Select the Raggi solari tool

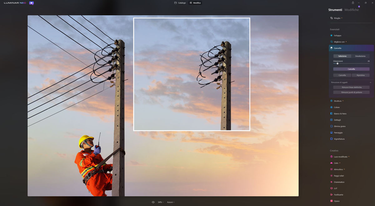338,176
